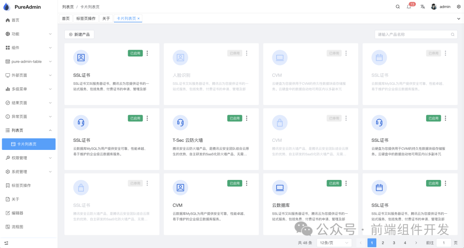Screen dimensions: 464x248
Task: Click the 首页 home icon in the sidebar
Action: 7,20
